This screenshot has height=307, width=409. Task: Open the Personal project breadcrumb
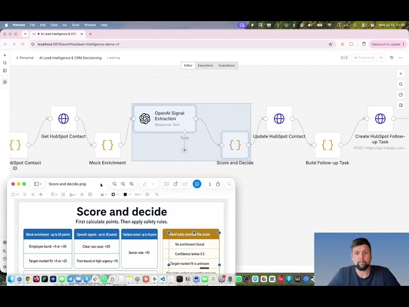(x=25, y=58)
